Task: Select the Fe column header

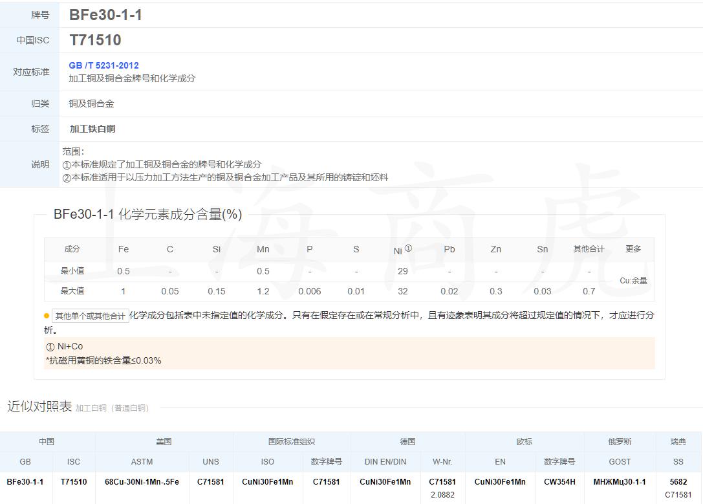Action: 123,249
